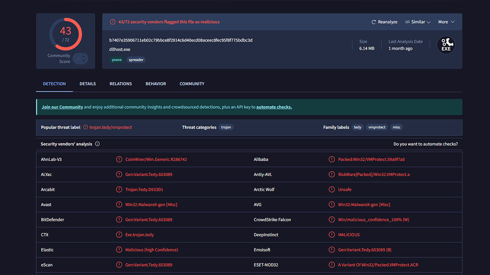490x275 pixels.
Task: Click the EXE file type icon
Action: 446,45
